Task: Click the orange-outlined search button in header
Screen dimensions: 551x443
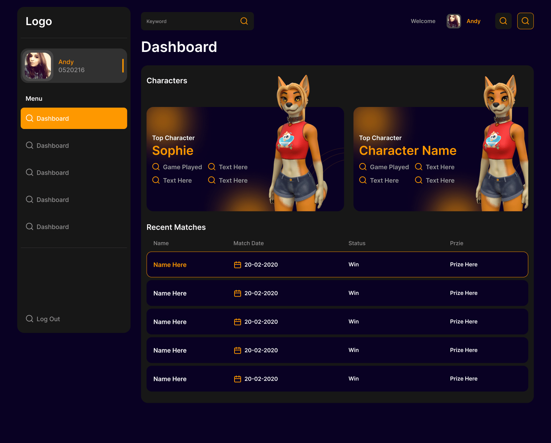Action: [526, 21]
